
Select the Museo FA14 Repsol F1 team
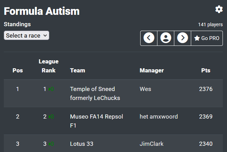click(x=96, y=121)
